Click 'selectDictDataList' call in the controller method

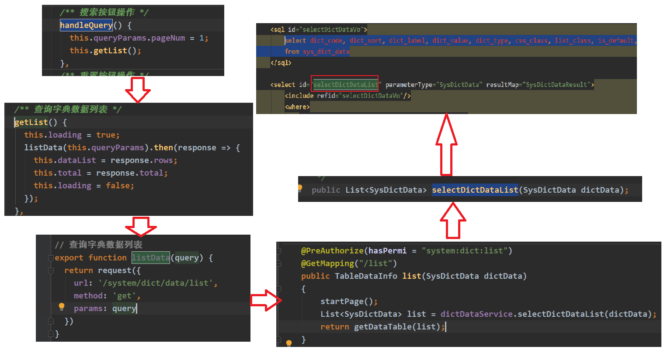(561, 314)
